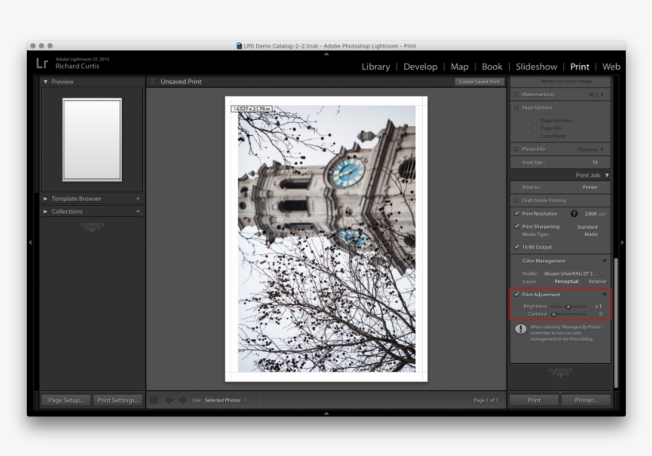
Task: Open the Print Settings dialog
Action: pos(118,400)
